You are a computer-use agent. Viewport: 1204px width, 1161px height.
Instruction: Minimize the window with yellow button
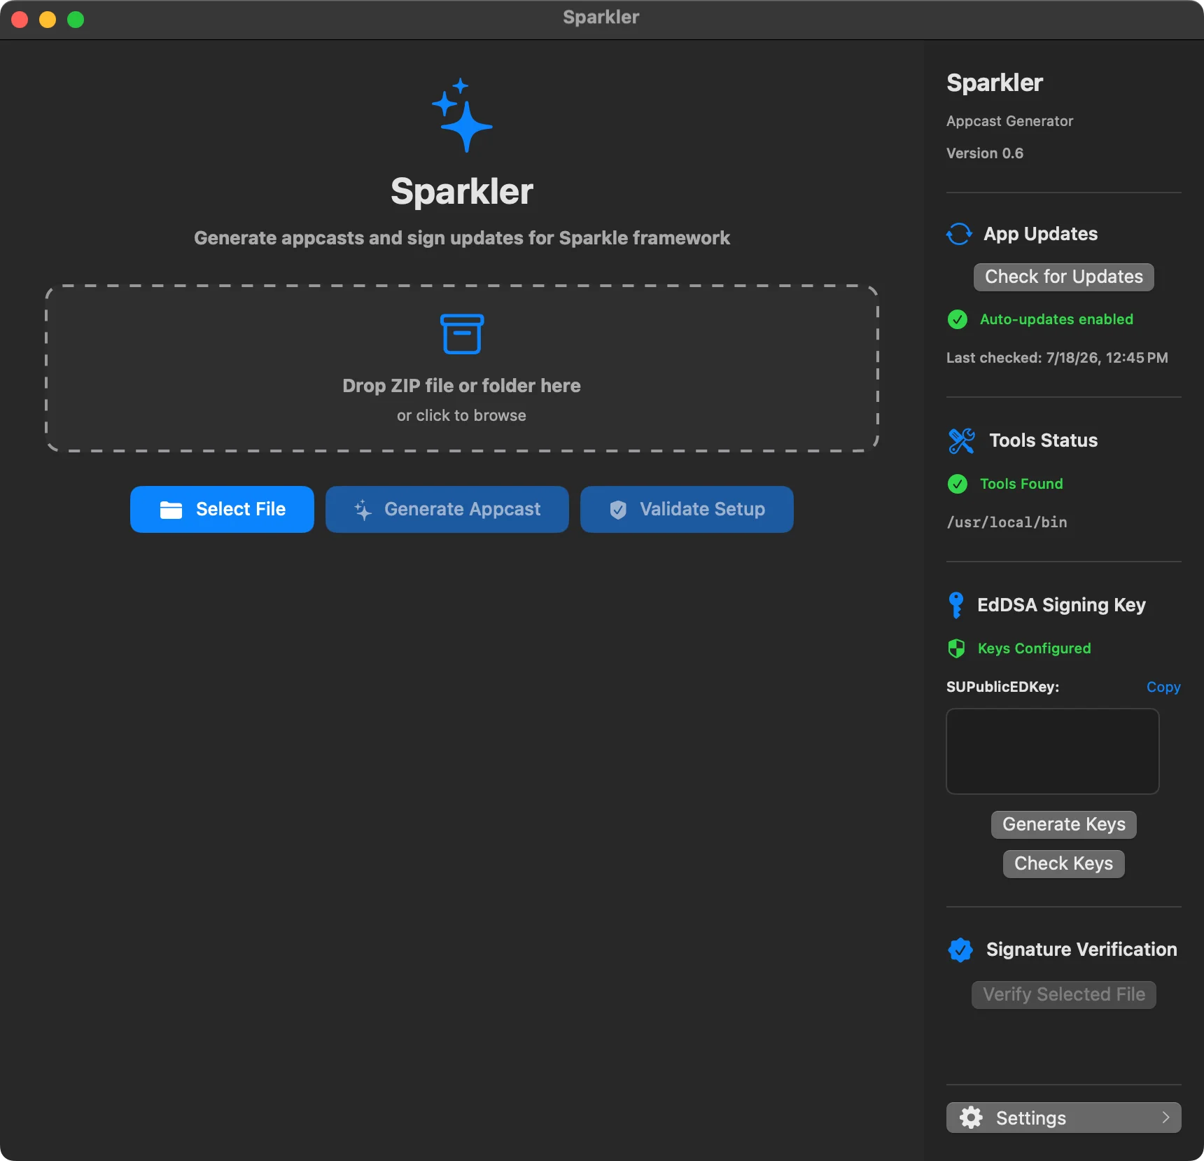click(x=48, y=20)
